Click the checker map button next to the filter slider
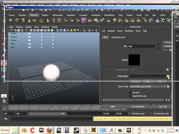Screen dimensions: 179x134 pos(167,70)
